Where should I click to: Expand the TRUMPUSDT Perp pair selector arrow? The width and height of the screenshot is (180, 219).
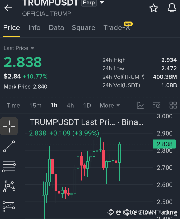(102, 2)
